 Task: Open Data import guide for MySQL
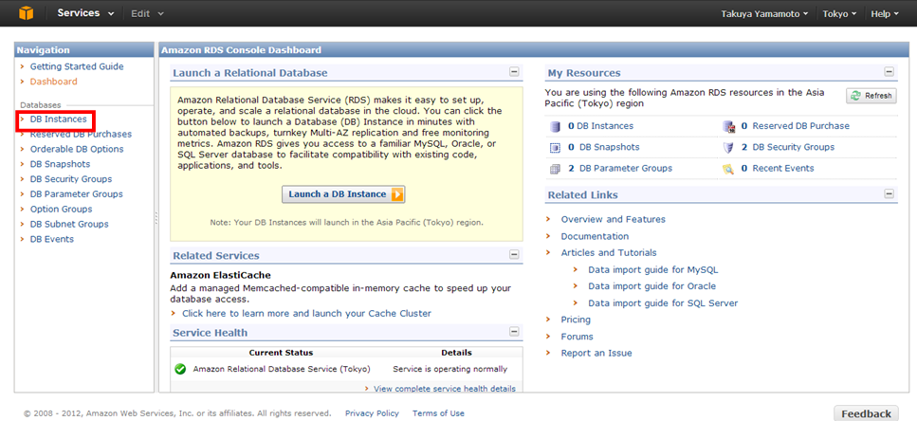point(652,270)
